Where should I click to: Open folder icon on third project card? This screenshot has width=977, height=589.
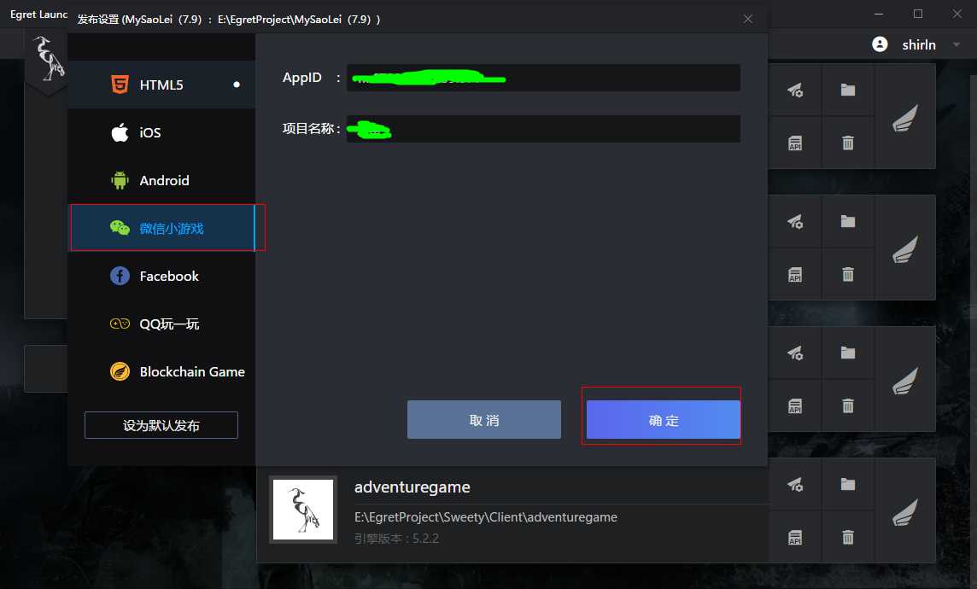coord(848,353)
